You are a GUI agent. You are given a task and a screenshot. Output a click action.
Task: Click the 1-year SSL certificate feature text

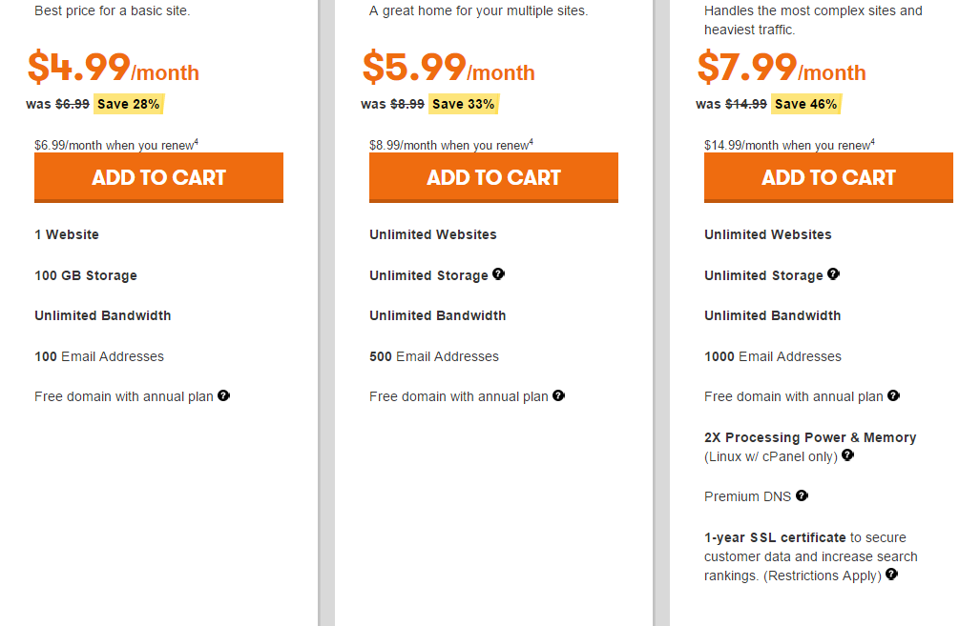pyautogui.click(x=775, y=537)
